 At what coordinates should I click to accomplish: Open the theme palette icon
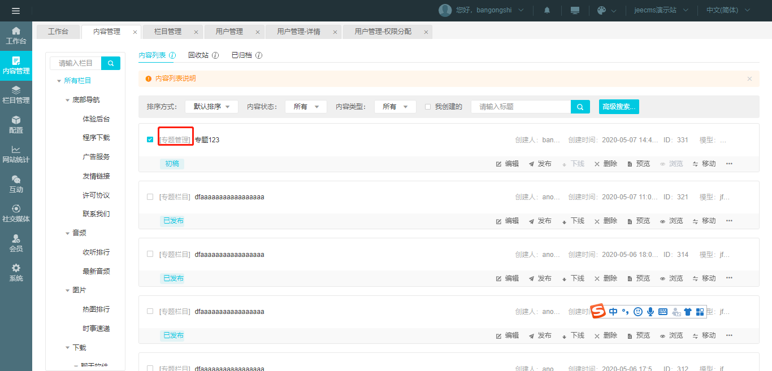coord(601,11)
